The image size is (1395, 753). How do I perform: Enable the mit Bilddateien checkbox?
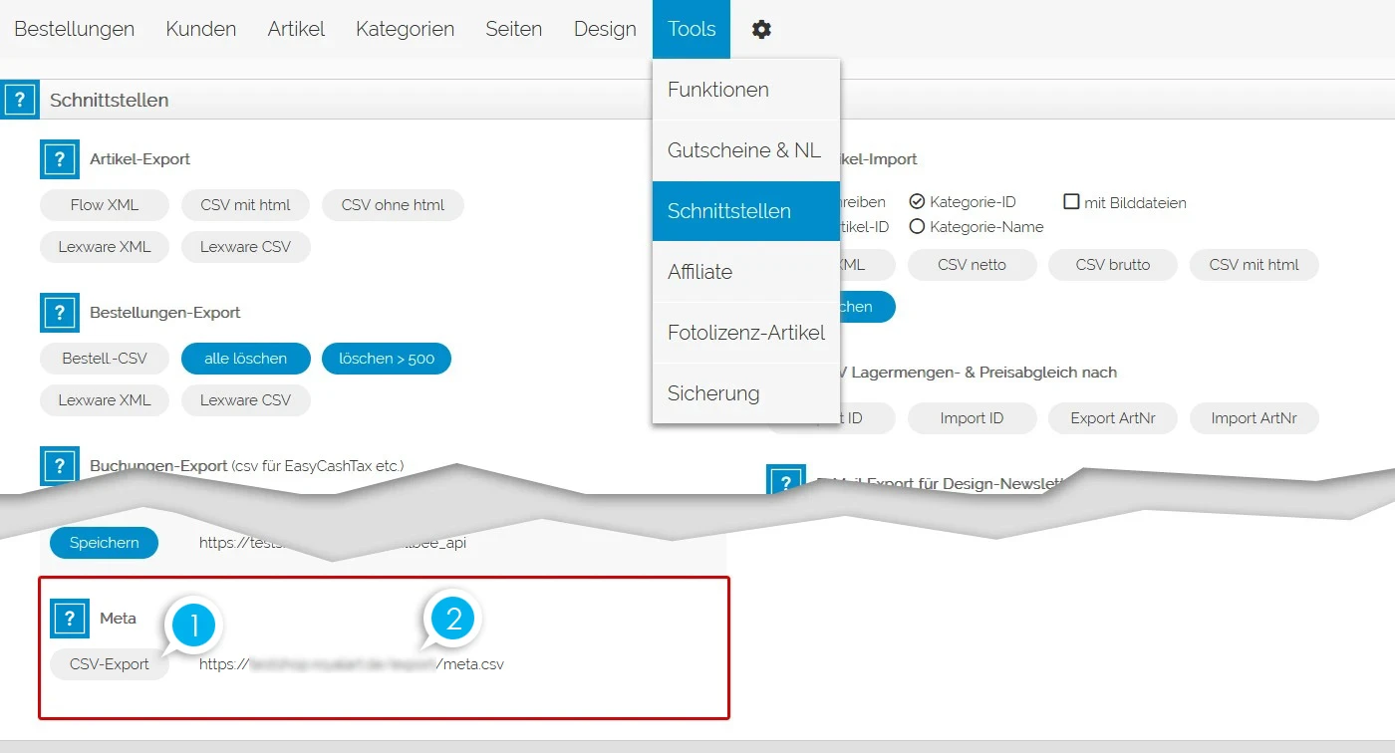(x=1072, y=202)
